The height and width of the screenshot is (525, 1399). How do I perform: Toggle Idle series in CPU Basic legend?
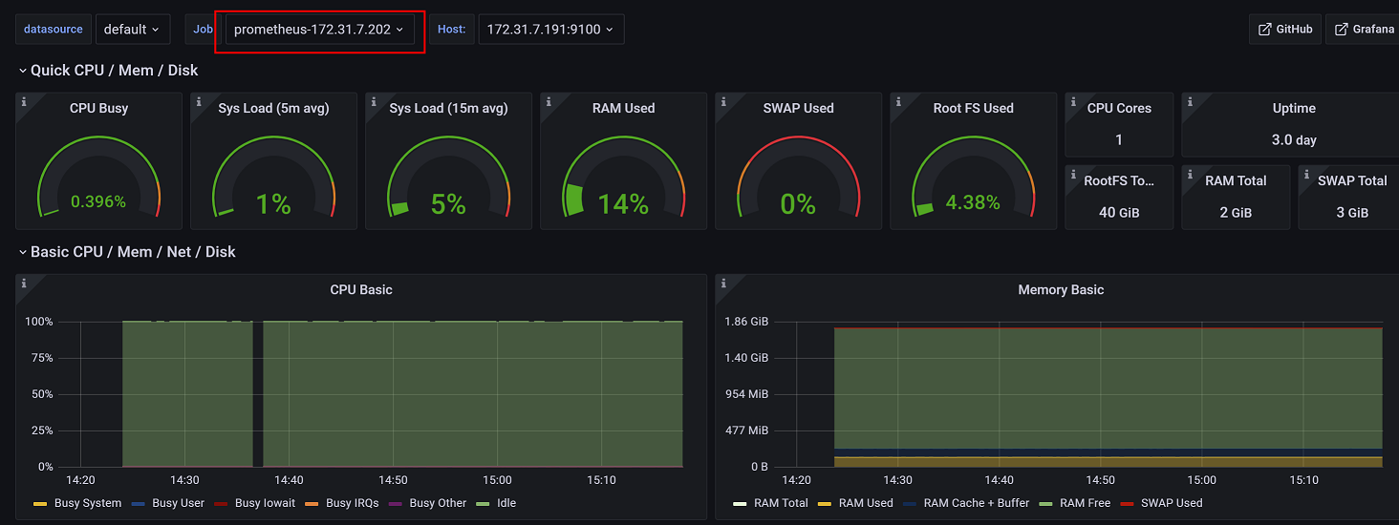pyautogui.click(x=506, y=503)
